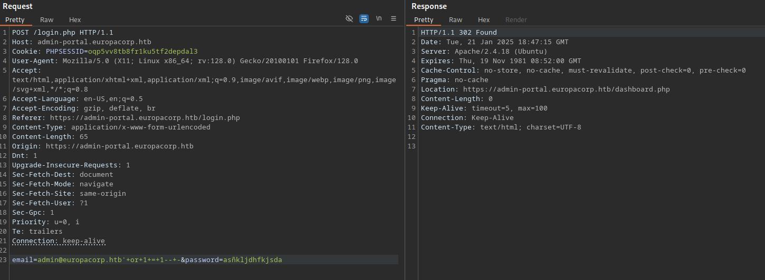Click the response Content-Type charset line

[501, 127]
